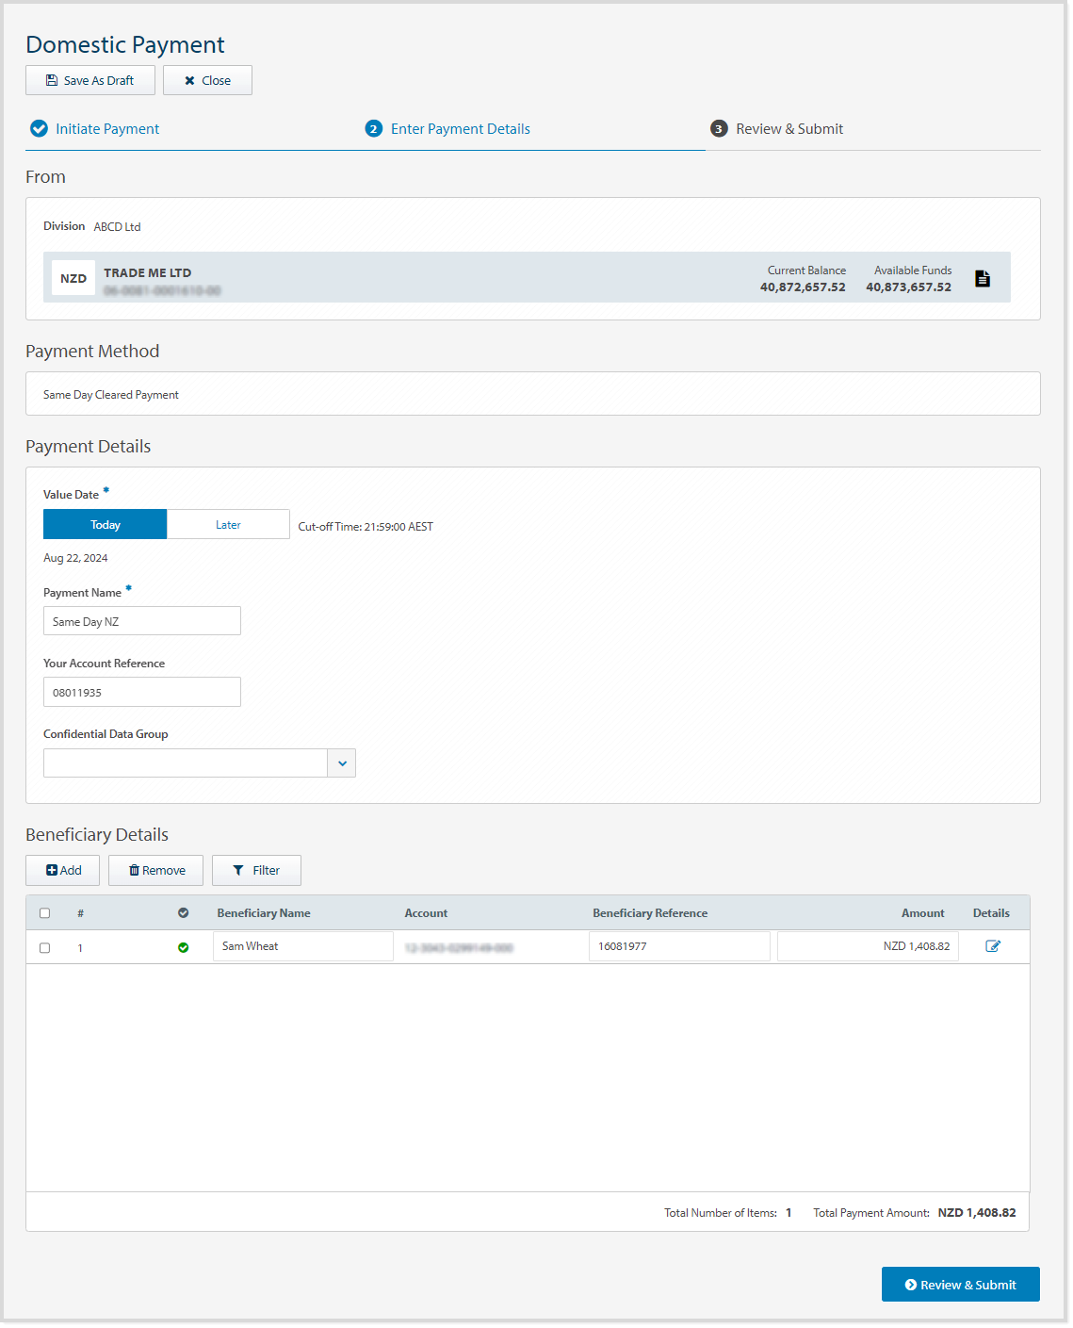This screenshot has height=1328, width=1073.
Task: Click the step 2 number badge
Action: point(374,129)
